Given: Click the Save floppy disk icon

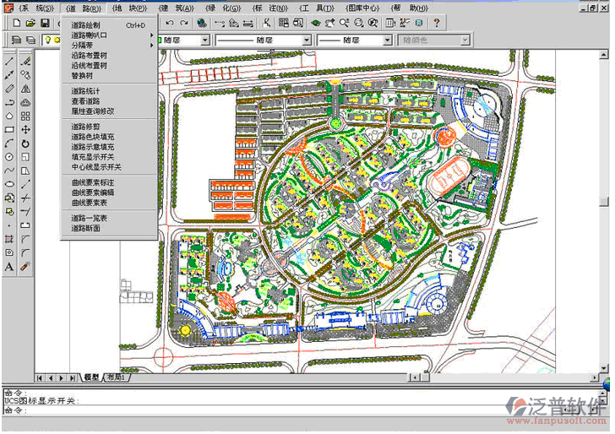Looking at the screenshot, I should 46,23.
